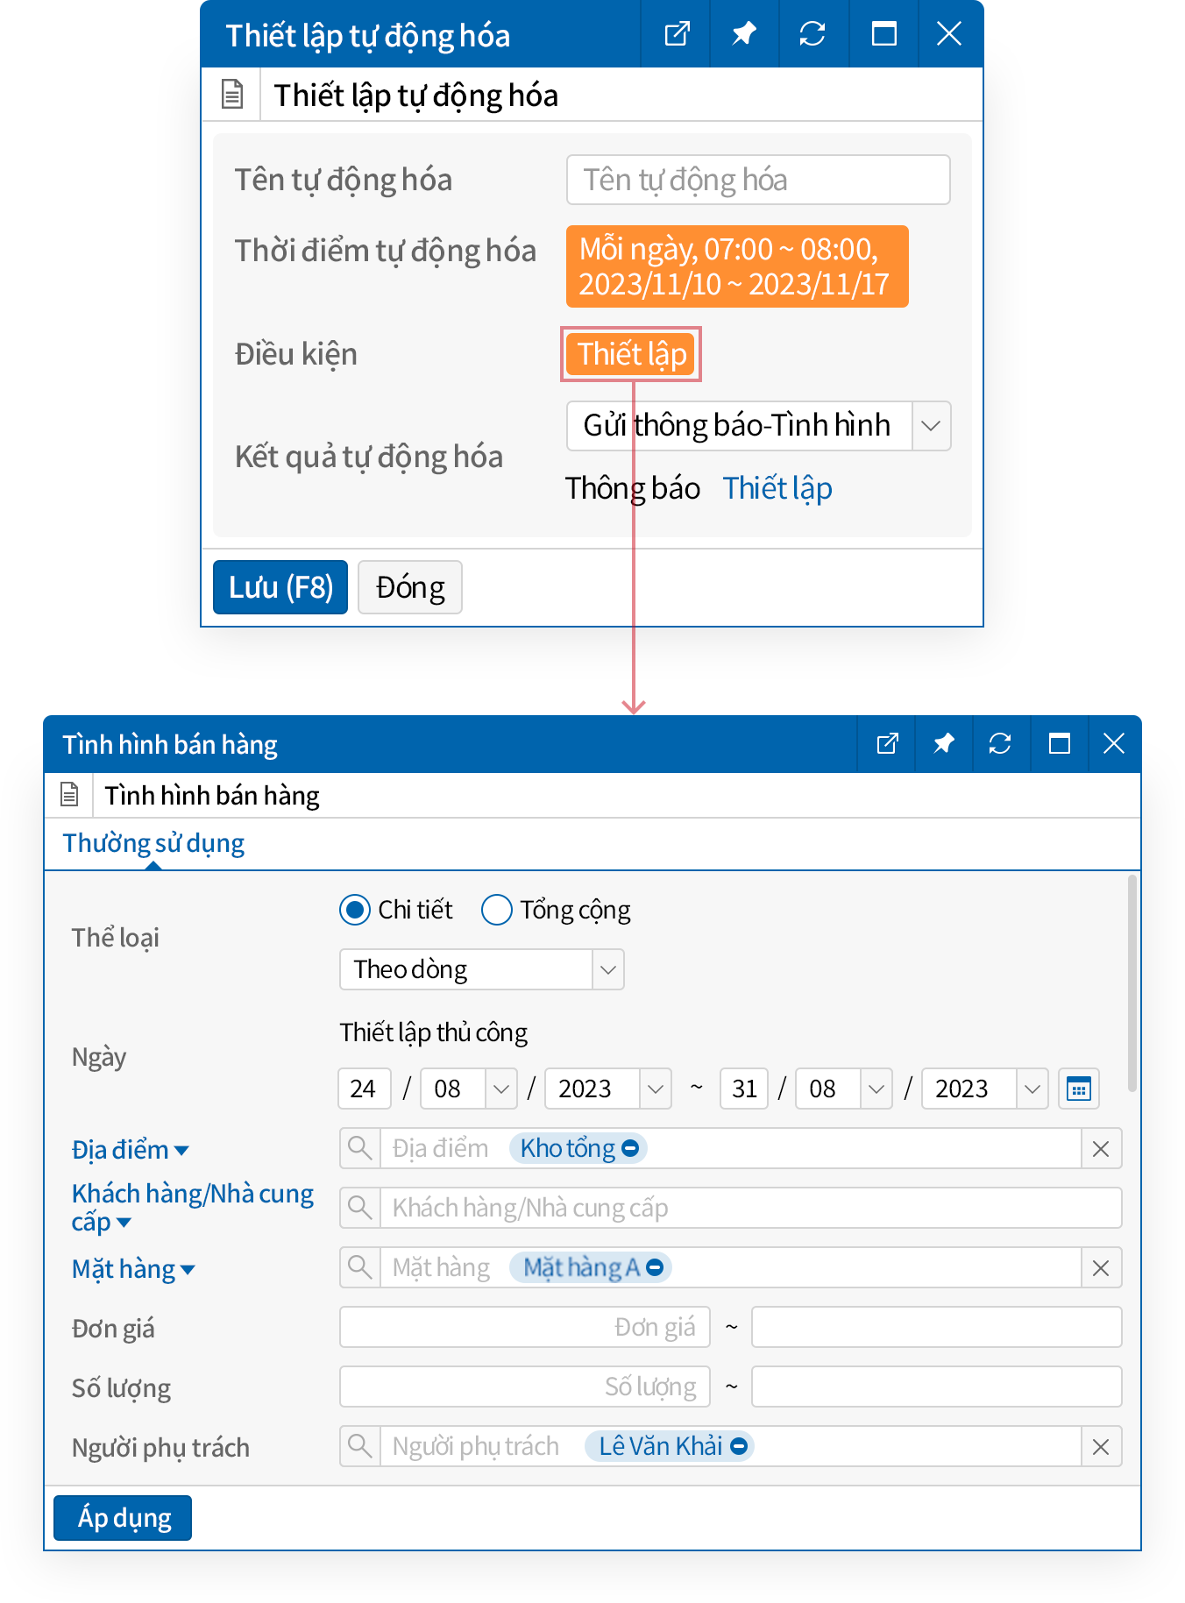Expand the Theo dòng dropdown
This screenshot has width=1185, height=1603.
[x=607, y=970]
